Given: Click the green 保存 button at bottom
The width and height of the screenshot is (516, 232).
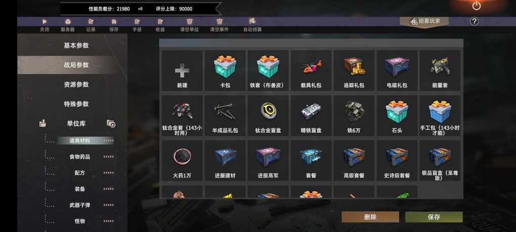Looking at the screenshot, I should pos(434,217).
